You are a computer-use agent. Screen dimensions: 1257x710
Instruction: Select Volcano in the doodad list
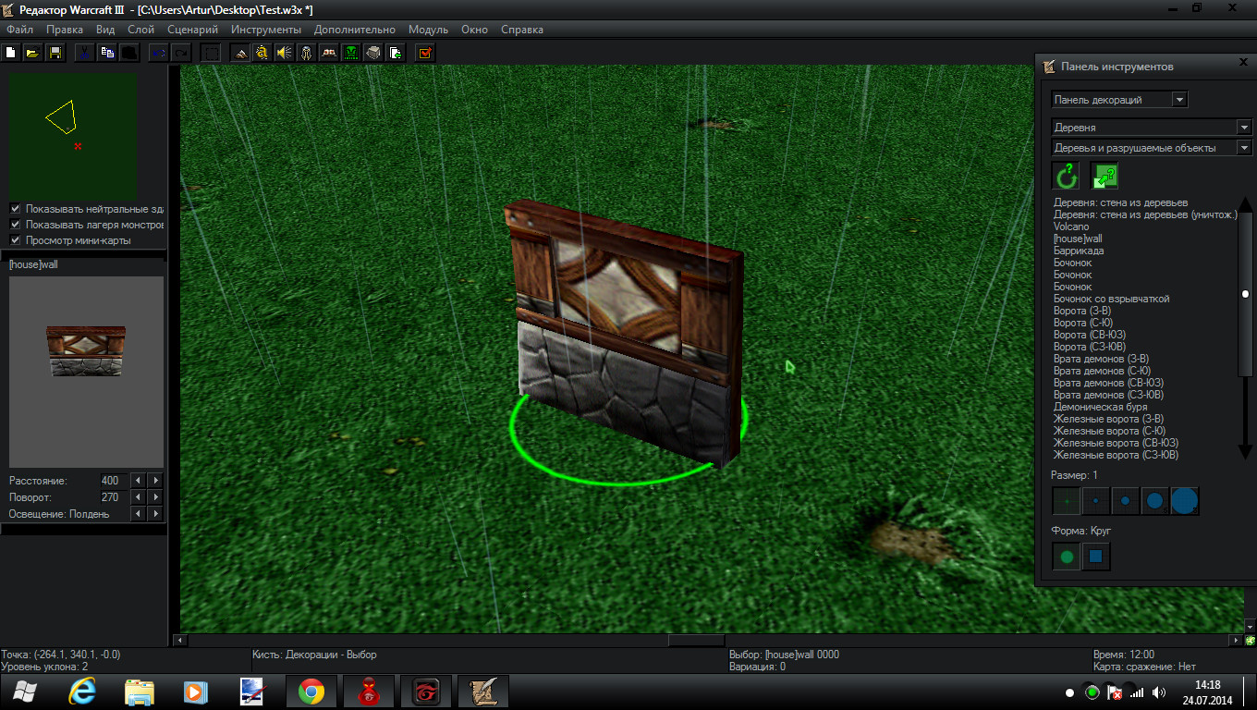pyautogui.click(x=1071, y=226)
